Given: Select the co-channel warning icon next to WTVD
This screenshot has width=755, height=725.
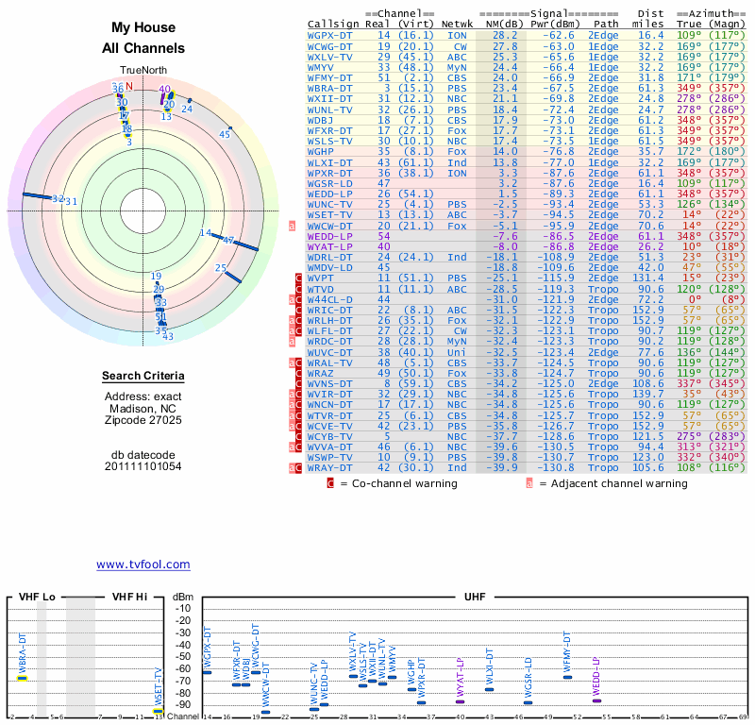Looking at the screenshot, I should pos(300,289).
